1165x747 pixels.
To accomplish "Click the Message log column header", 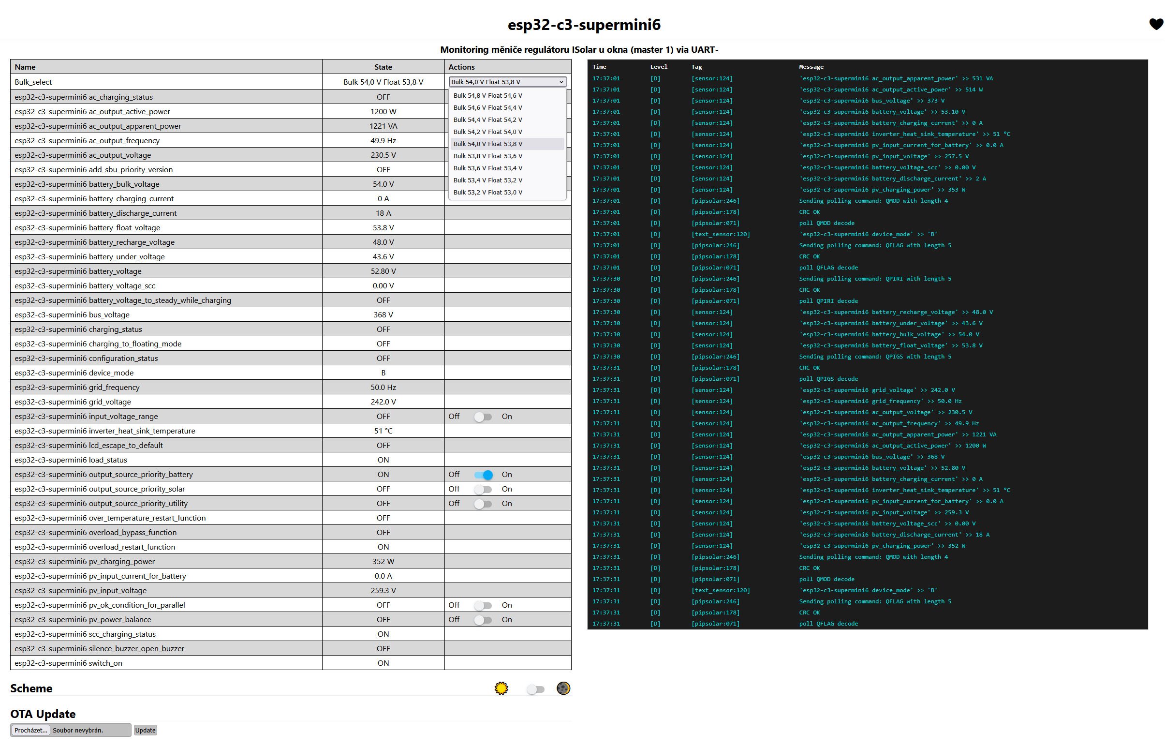I will tap(811, 67).
